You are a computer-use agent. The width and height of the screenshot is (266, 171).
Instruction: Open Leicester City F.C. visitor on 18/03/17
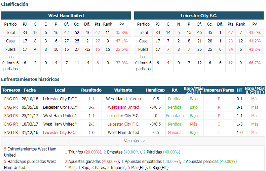[x=123, y=124]
